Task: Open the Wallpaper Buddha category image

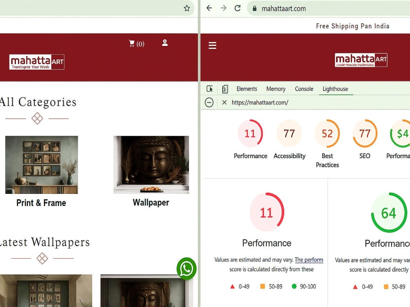Action: click(151, 165)
